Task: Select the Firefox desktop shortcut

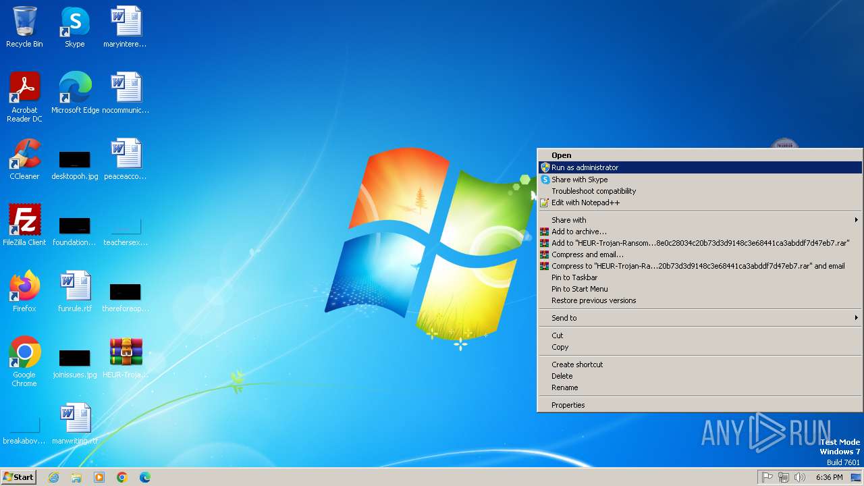Action: 24,292
